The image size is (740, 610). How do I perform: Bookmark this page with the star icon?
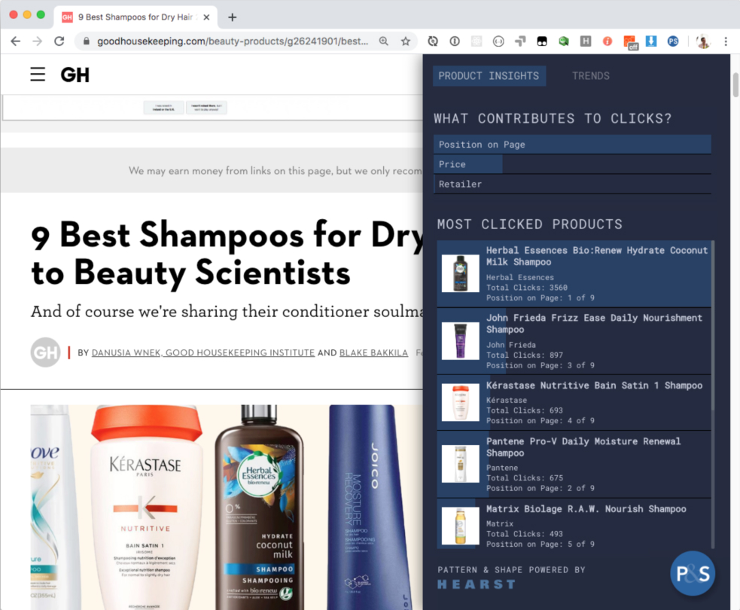(x=406, y=41)
